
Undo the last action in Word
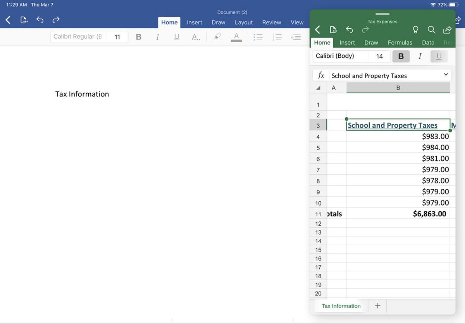click(x=40, y=20)
